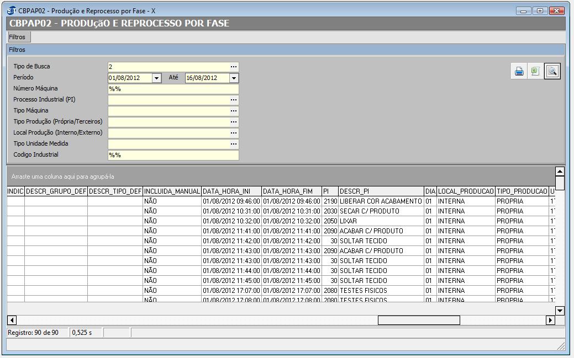
Task: Run search with the magnifying glass icon
Action: click(552, 72)
